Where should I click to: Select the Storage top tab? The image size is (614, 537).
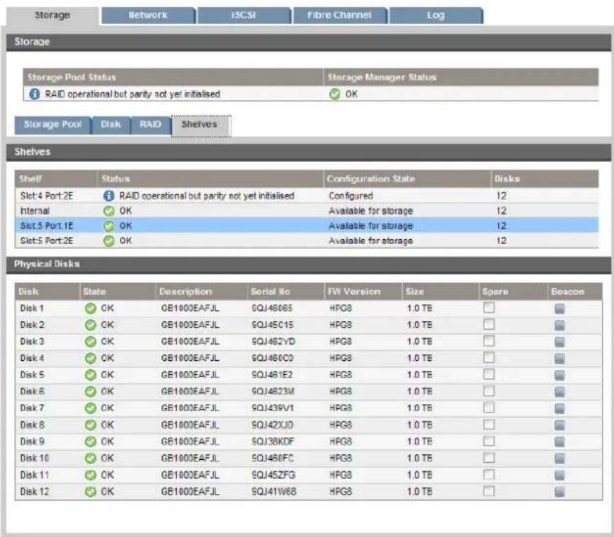pos(52,16)
